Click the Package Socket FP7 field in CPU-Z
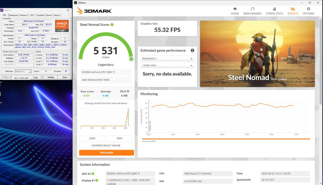The width and height of the screenshot is (323, 185). click(34, 28)
